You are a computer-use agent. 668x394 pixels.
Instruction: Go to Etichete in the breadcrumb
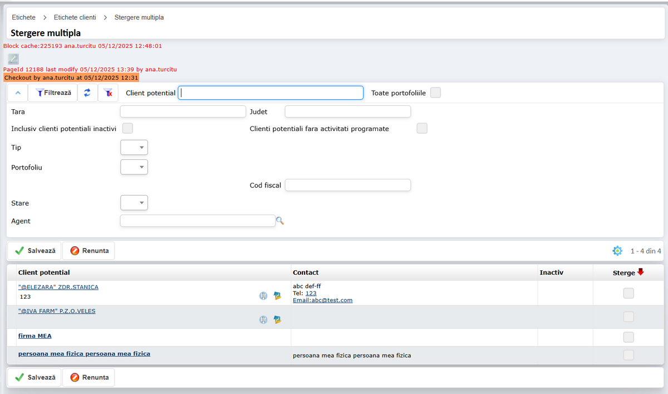[23, 18]
